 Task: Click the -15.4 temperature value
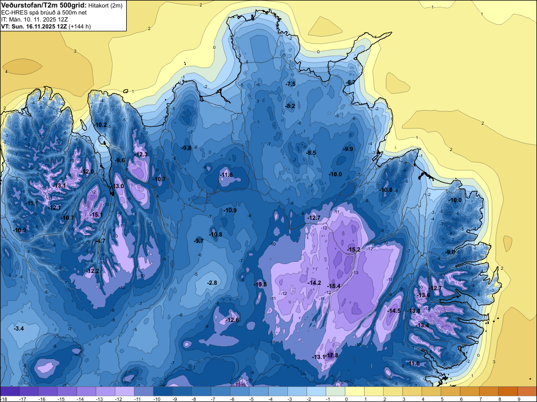pyautogui.click(x=333, y=286)
